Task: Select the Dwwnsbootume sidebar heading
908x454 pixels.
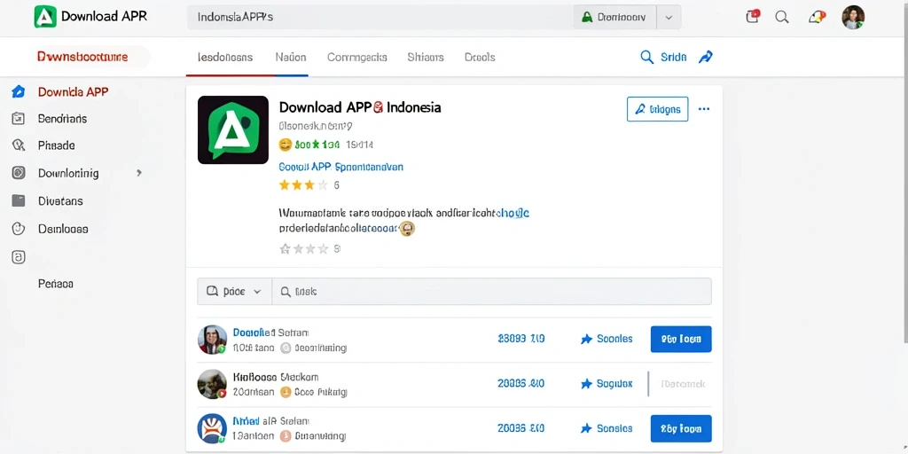Action: (82, 57)
